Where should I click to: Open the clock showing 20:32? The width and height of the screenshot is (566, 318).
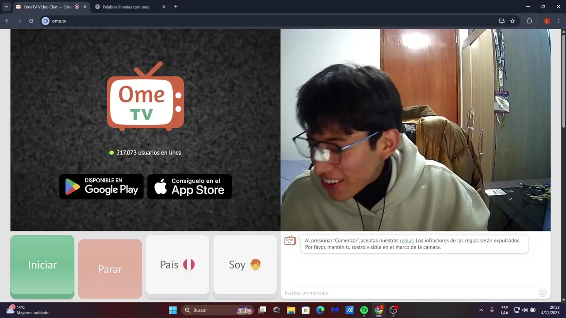pyautogui.click(x=551, y=310)
